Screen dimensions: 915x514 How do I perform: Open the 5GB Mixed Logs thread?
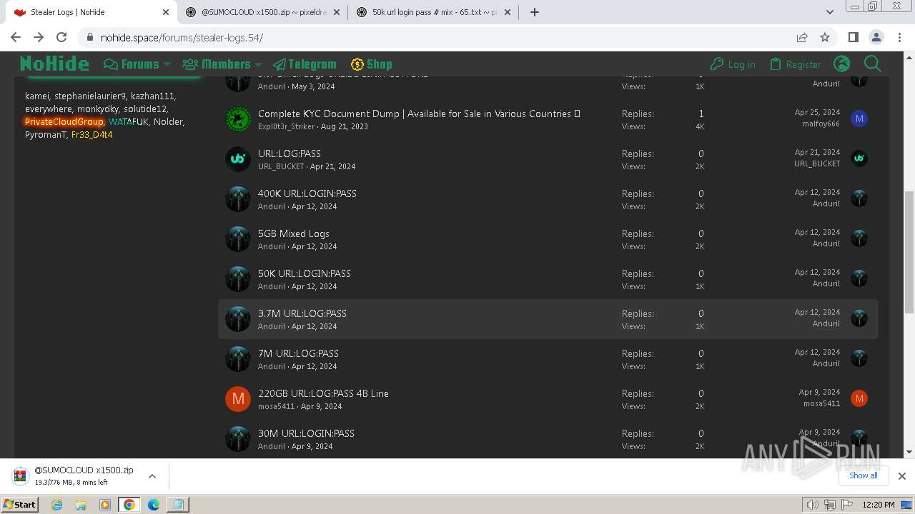coord(294,233)
